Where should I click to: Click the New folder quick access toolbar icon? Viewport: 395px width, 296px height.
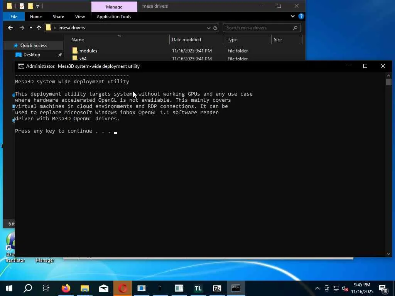coord(30,6)
